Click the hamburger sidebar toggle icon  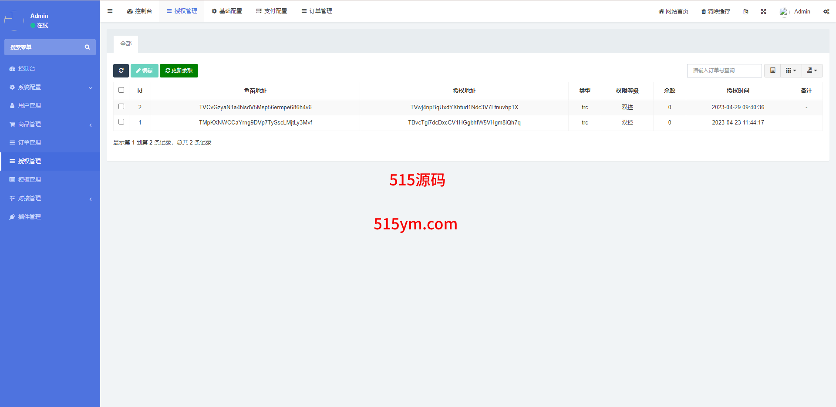pos(110,11)
